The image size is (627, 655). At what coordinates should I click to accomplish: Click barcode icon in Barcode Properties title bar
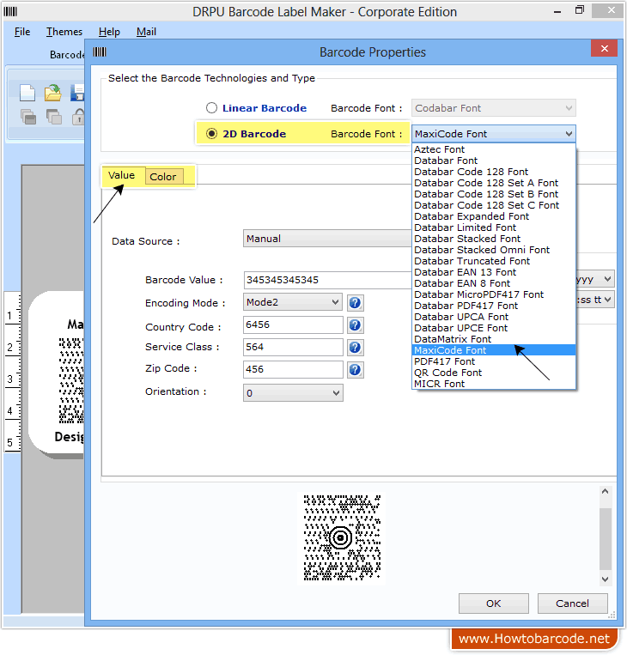pos(100,52)
